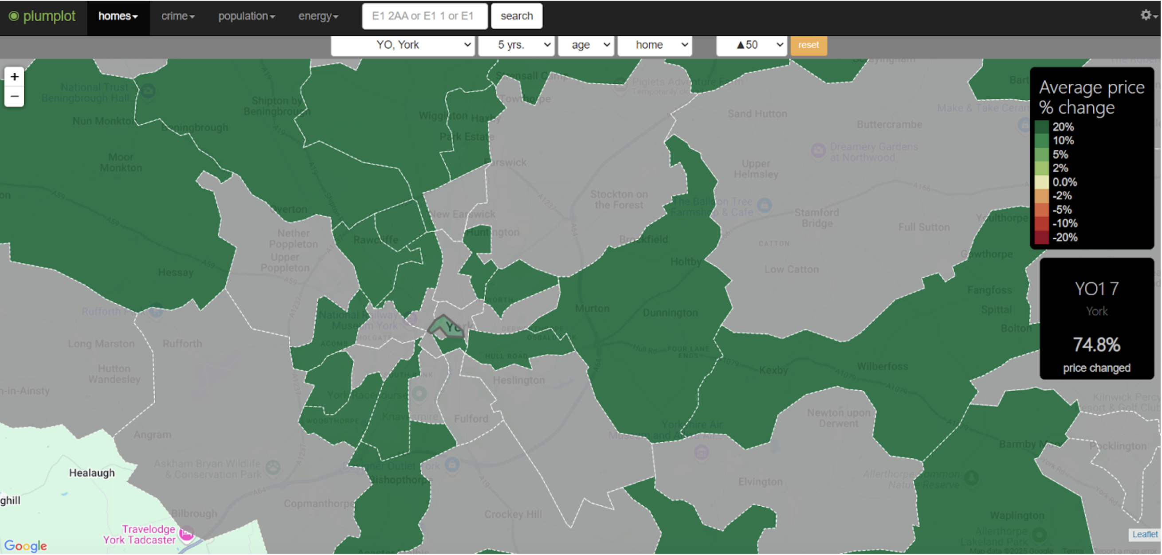Click the 20% dark green legend swatch
Image resolution: width=1162 pixels, height=555 pixels.
point(1041,127)
